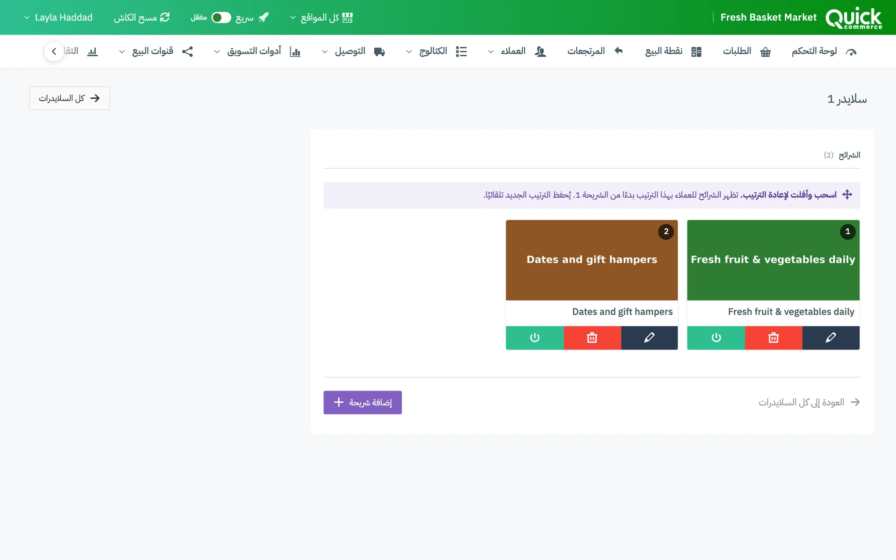Click the truck icon for التوصيل
The width and height of the screenshot is (896, 560).
point(379,52)
